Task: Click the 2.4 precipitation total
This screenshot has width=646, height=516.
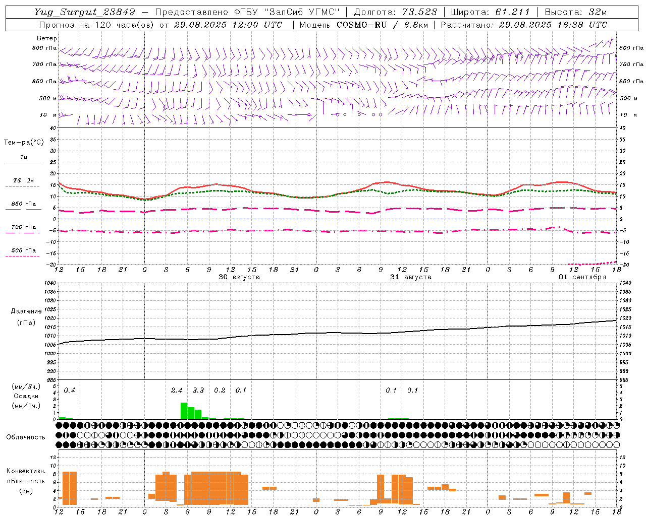Action: (x=177, y=391)
